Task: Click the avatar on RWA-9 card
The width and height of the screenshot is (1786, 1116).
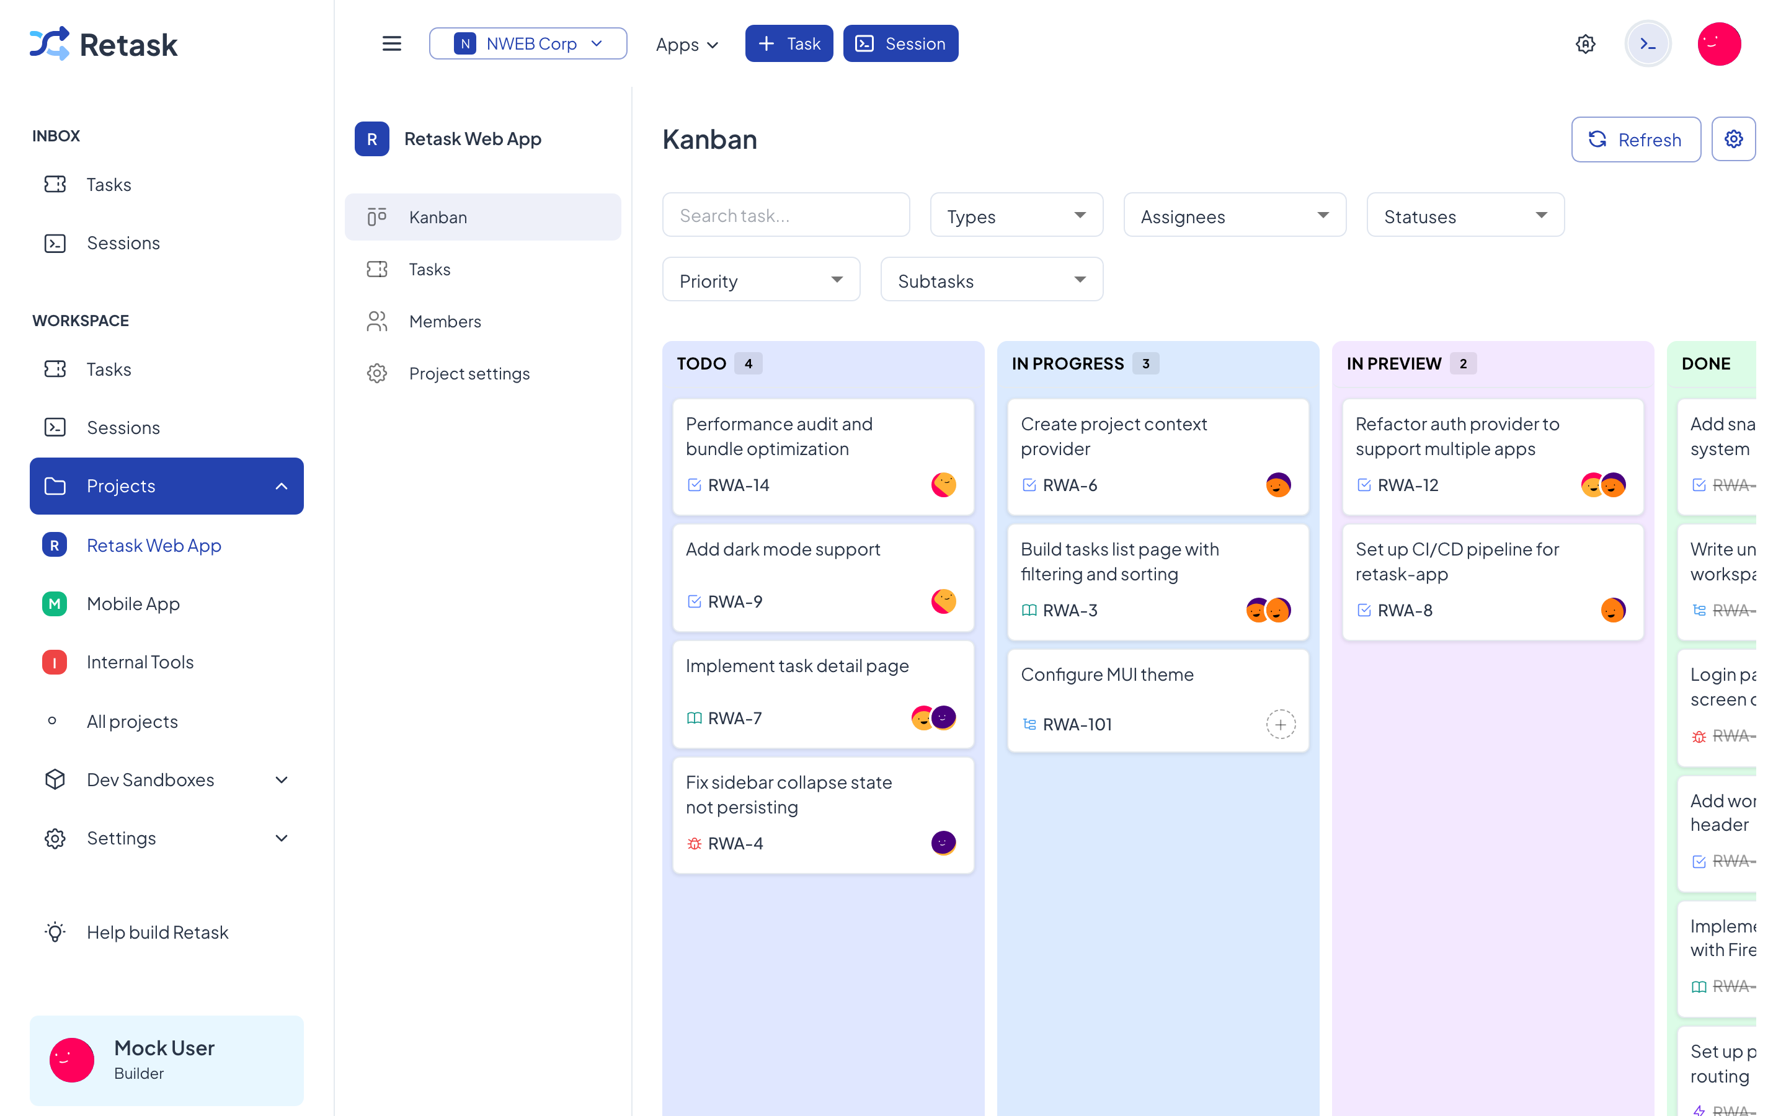Action: point(943,601)
